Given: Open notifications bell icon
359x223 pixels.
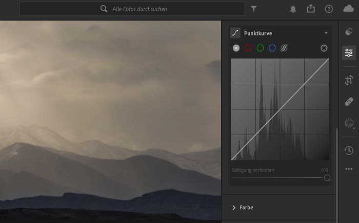Looking at the screenshot, I should [293, 9].
